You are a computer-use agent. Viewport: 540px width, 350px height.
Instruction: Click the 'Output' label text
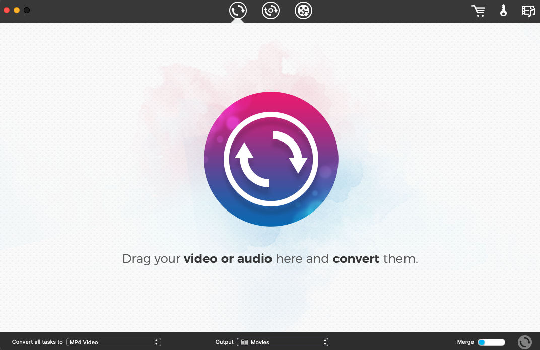coord(225,342)
